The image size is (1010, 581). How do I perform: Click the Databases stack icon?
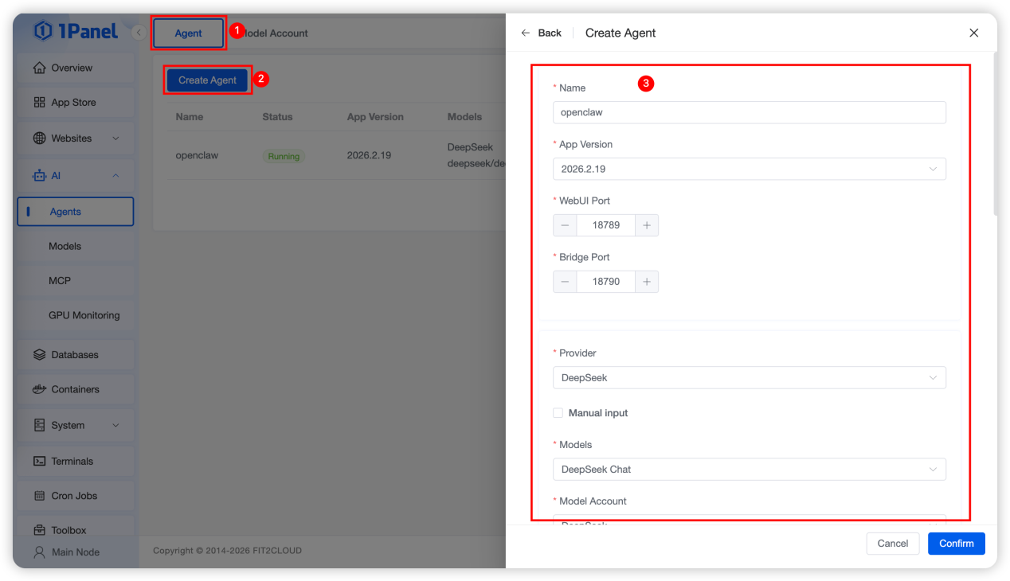point(39,355)
